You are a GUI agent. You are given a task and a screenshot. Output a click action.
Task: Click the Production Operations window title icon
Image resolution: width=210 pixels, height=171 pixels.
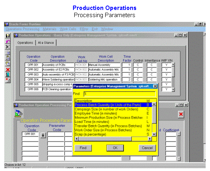tap(16, 35)
